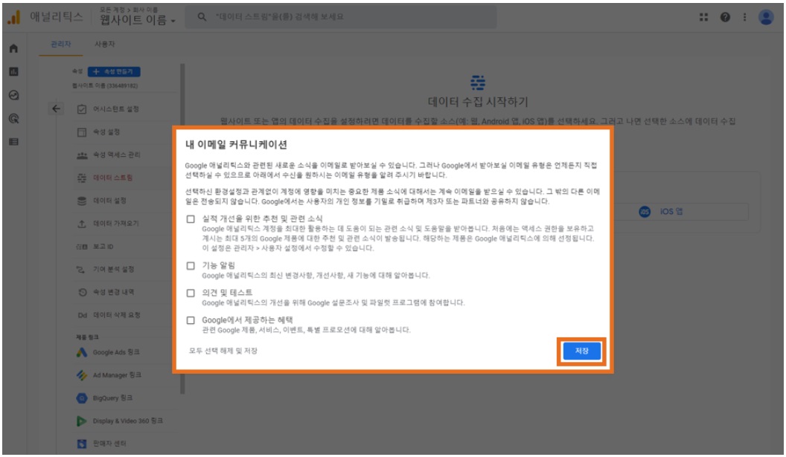Open the help question-mark icon
Image resolution: width=786 pixels, height=457 pixels.
[x=725, y=17]
